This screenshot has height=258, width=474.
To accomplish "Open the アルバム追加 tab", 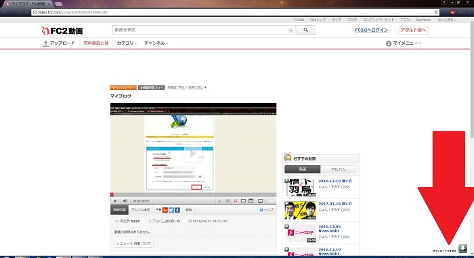I will coord(140,210).
